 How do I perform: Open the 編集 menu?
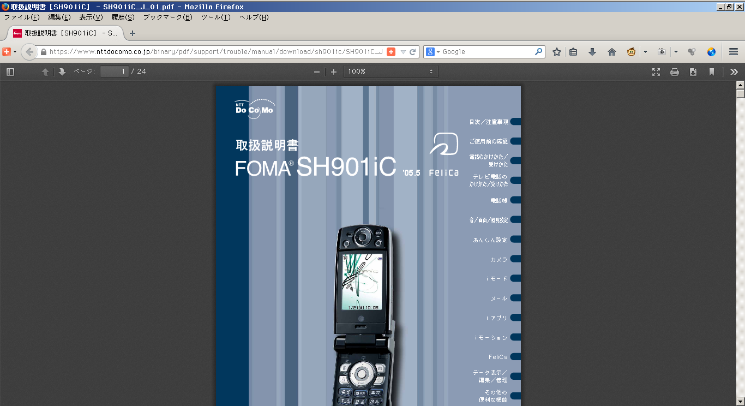pyautogui.click(x=59, y=17)
